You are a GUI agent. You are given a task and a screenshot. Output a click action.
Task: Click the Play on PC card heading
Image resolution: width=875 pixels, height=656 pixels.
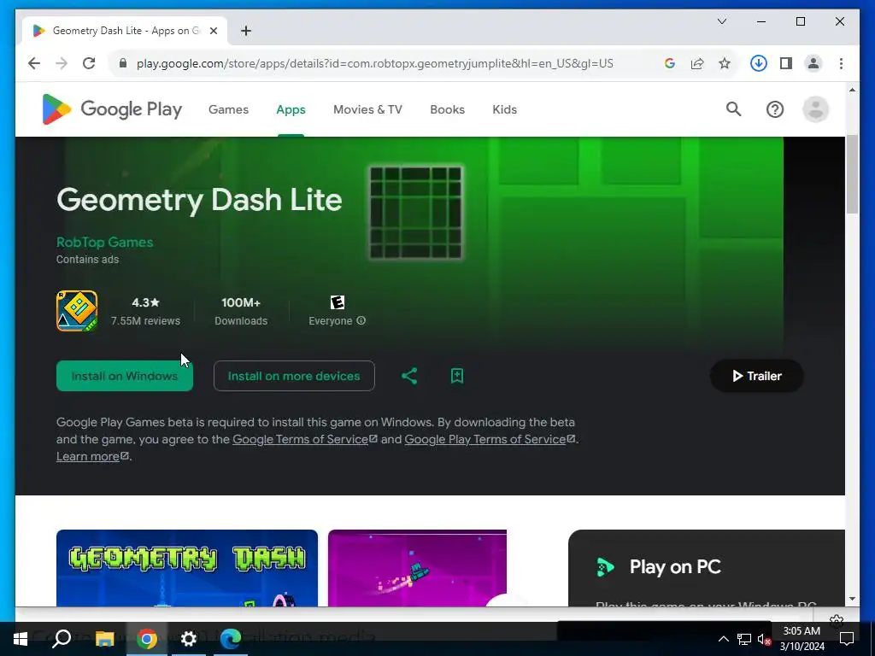675,567
